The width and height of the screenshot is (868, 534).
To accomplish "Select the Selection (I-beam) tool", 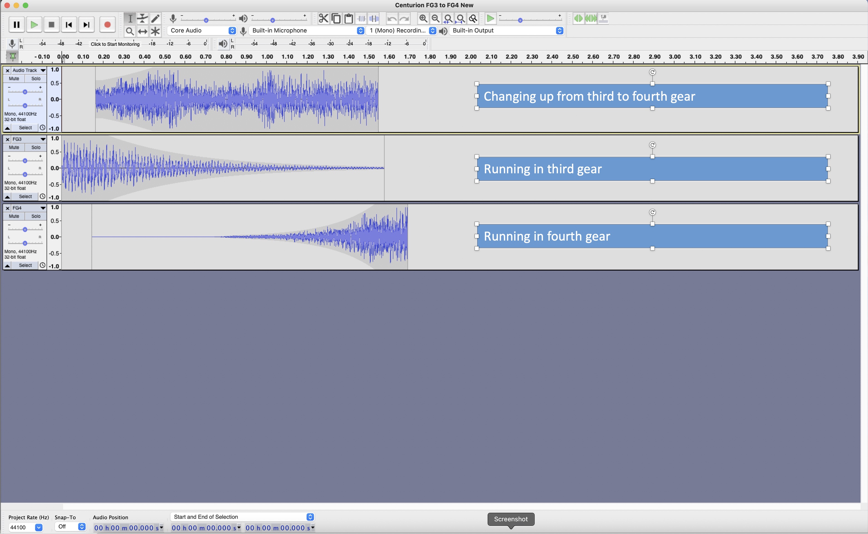I will point(130,18).
